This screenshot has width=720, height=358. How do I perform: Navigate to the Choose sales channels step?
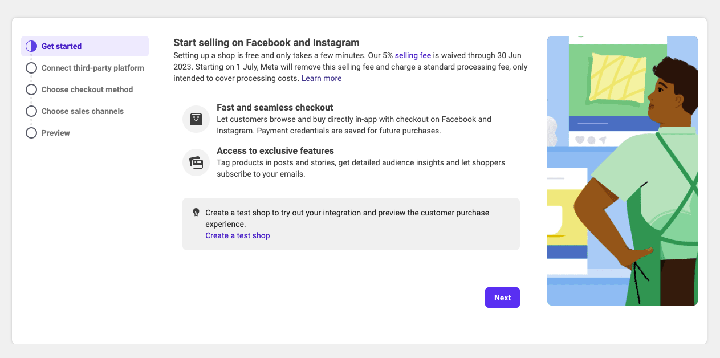tap(82, 111)
